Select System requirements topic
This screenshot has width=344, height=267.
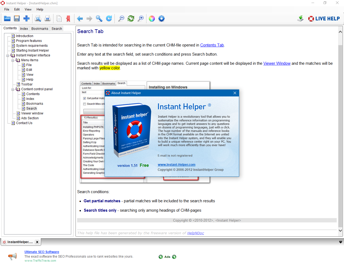point(32,46)
